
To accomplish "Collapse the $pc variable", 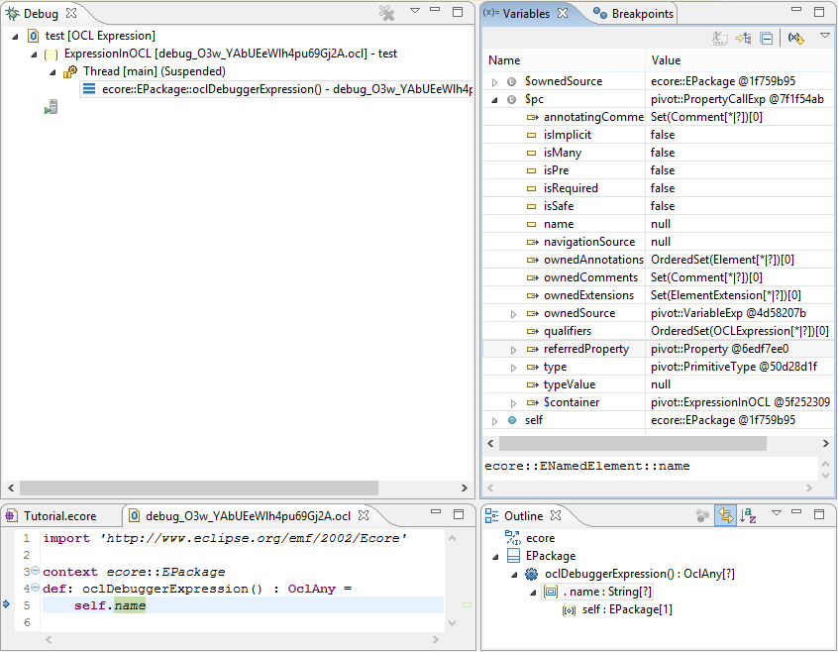I will click(x=495, y=100).
